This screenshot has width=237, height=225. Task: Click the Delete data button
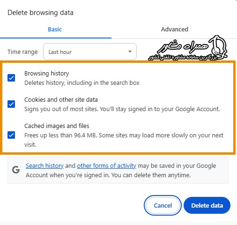[207, 205]
